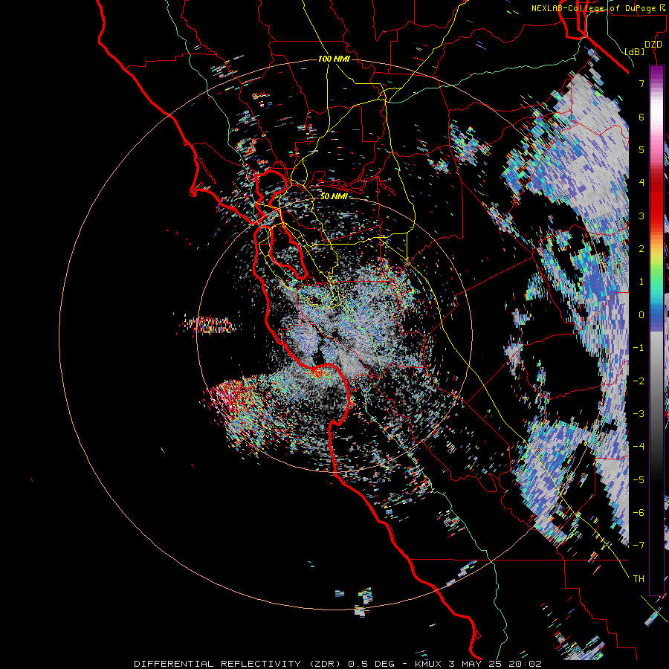Click the 4 dB tick label on legend
This screenshot has height=669, width=669.
click(x=641, y=183)
